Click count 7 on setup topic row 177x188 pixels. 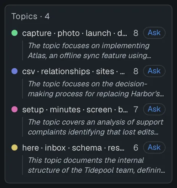pyautogui.click(x=136, y=110)
